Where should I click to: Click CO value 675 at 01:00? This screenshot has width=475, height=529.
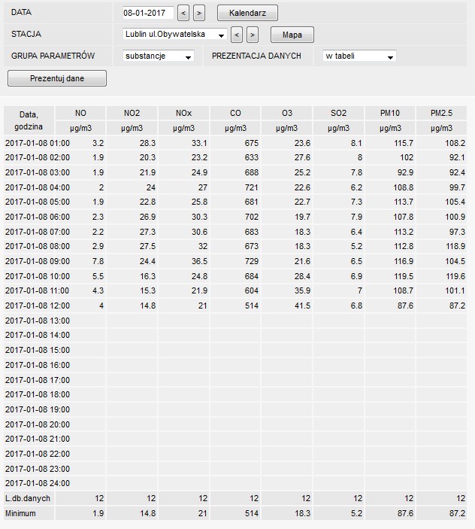(x=252, y=143)
